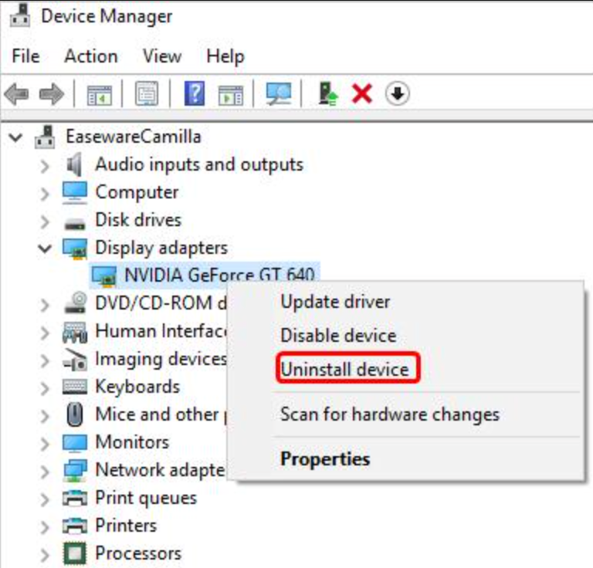593x568 pixels.
Task: Select the Display adapters tree label
Action: (161, 248)
